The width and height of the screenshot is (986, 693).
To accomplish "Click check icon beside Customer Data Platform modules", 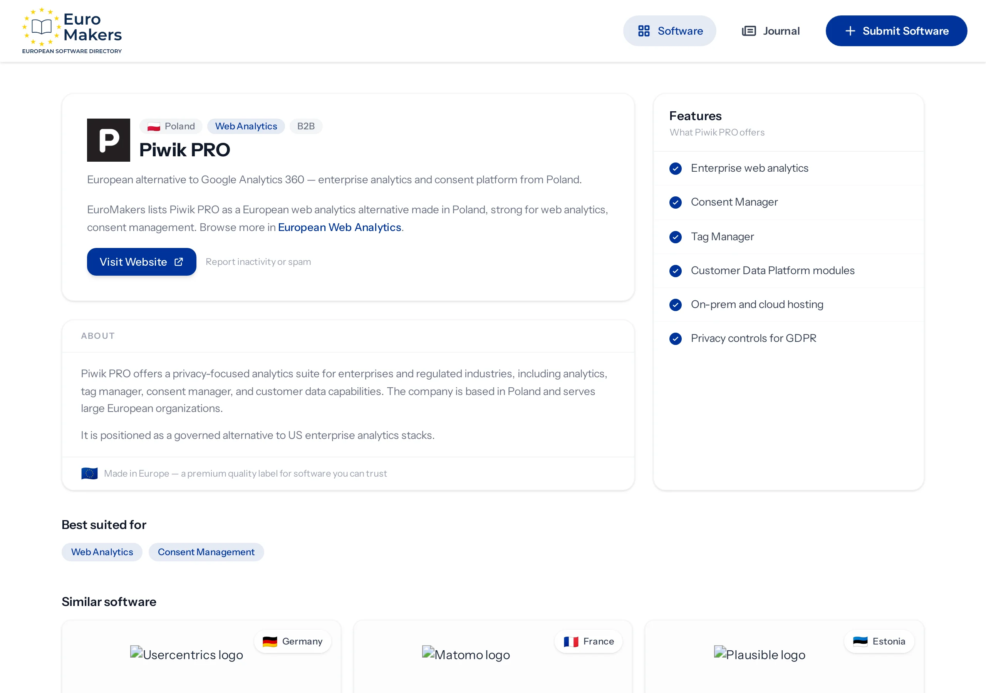I will (x=676, y=271).
